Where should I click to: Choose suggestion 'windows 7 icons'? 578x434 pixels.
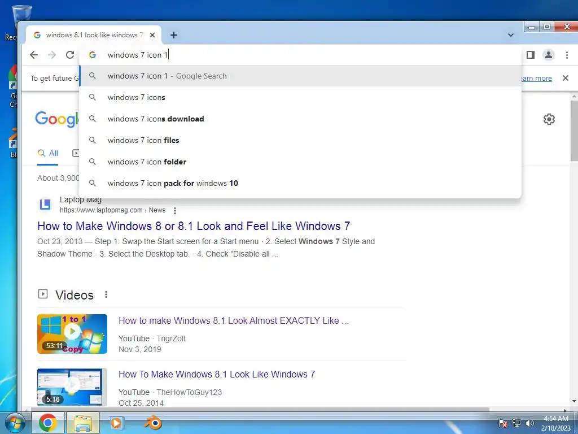300,97
